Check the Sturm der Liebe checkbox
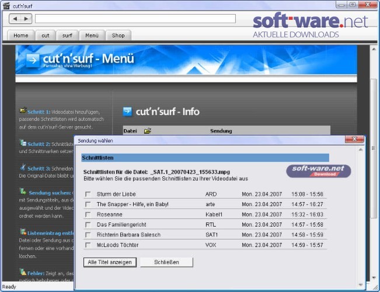The height and width of the screenshot is (292, 380). 88,194
